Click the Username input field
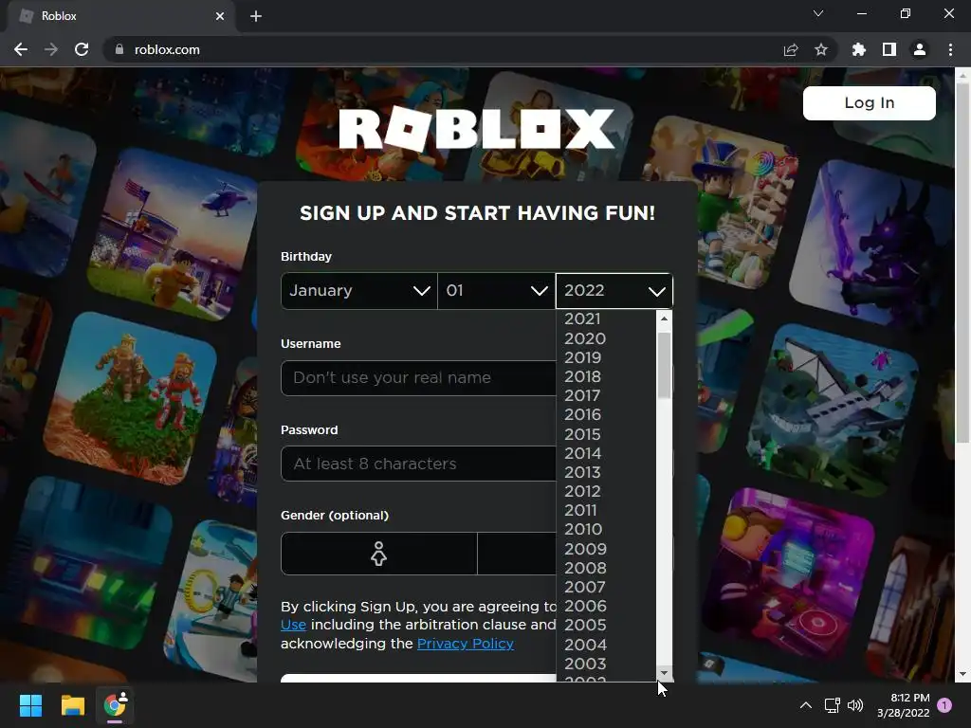This screenshot has height=728, width=971. tap(418, 377)
